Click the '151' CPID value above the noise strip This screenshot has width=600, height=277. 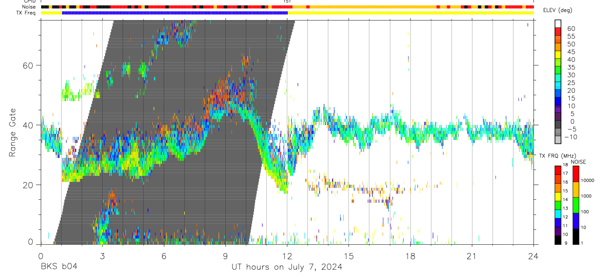click(x=287, y=1)
